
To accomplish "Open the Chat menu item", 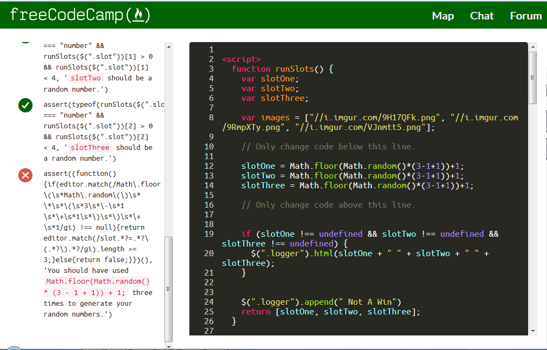I will pos(481,16).
